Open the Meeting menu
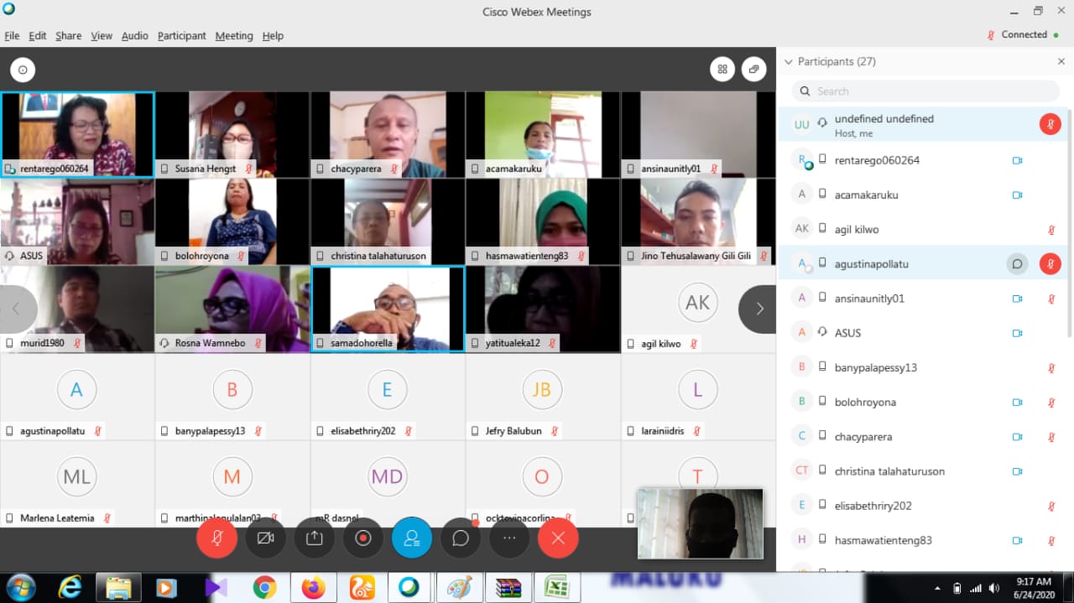This screenshot has height=603, width=1074. [x=233, y=36]
